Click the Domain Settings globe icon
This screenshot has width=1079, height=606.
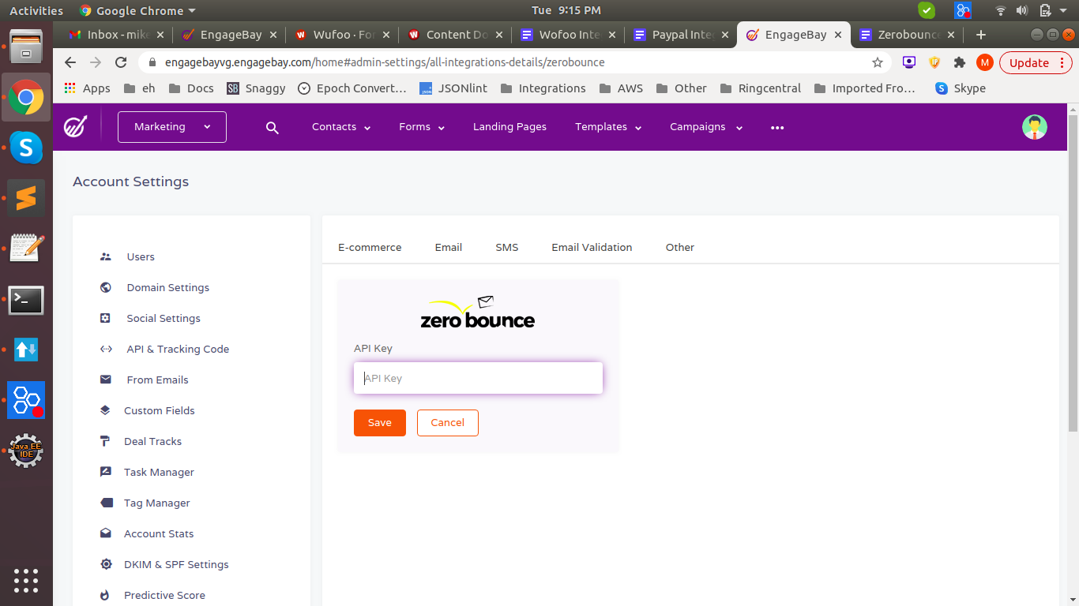click(106, 287)
